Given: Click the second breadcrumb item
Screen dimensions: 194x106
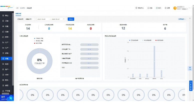Looking at the screenshot, I should point(22,8).
